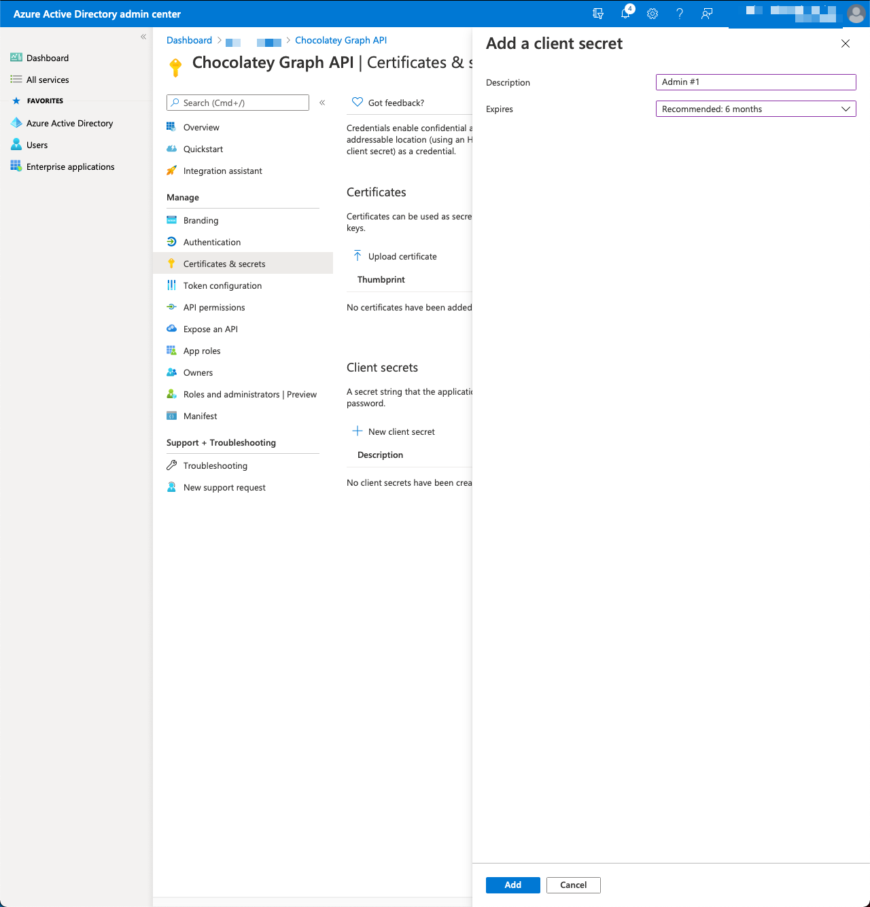The width and height of the screenshot is (870, 907).
Task: Click the Users person icon
Action: (16, 145)
